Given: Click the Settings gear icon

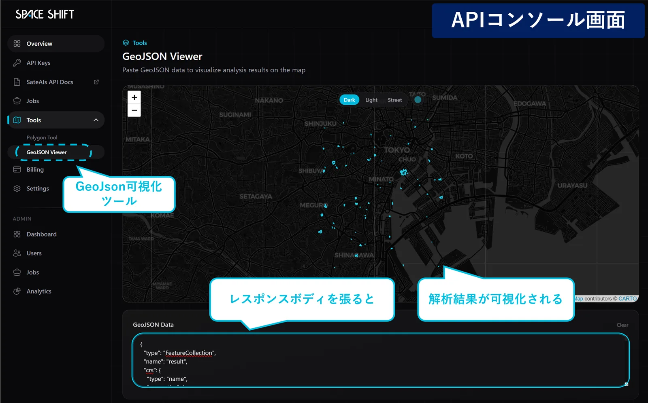Looking at the screenshot, I should [17, 188].
